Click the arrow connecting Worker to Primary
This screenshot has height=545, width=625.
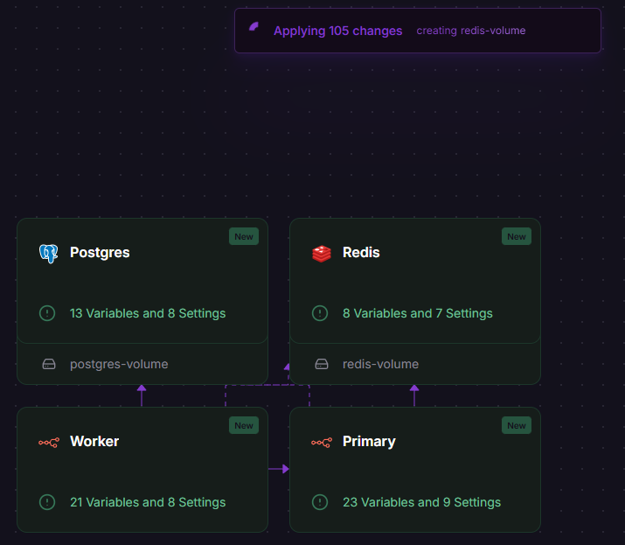coord(279,469)
